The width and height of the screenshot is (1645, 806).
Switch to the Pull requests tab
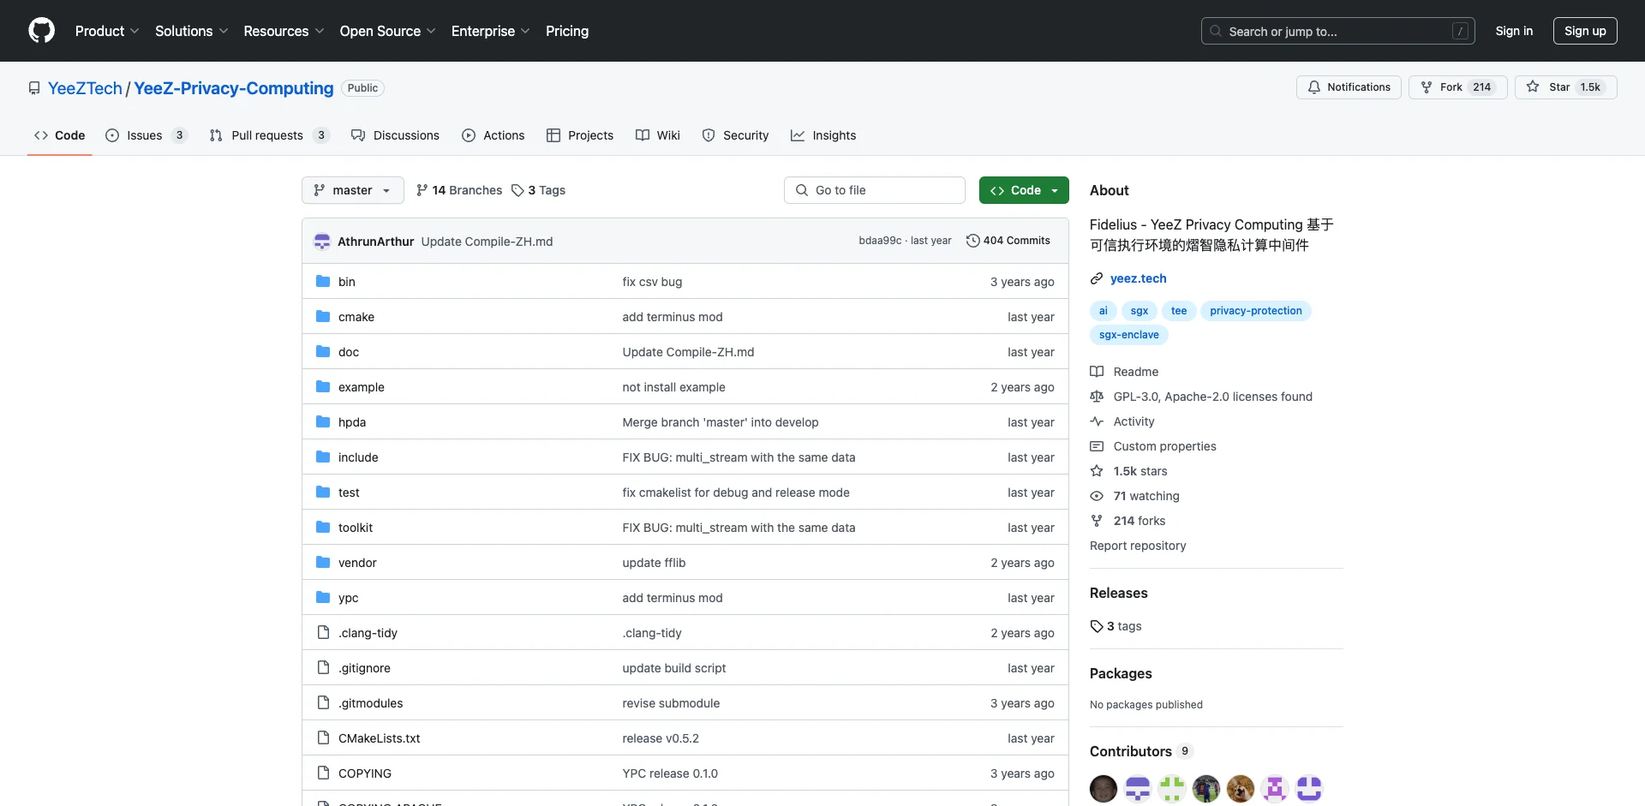[269, 135]
